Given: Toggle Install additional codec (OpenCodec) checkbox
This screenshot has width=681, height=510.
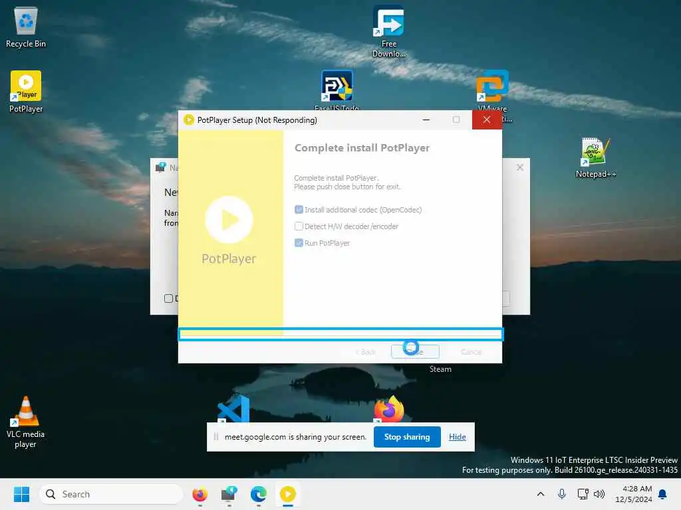Looking at the screenshot, I should 299,210.
